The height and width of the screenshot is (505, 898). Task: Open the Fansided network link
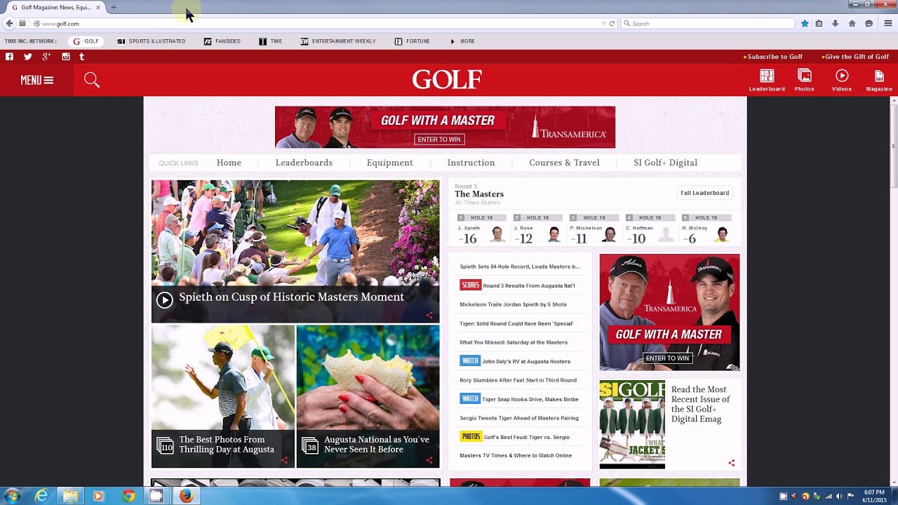coord(222,41)
